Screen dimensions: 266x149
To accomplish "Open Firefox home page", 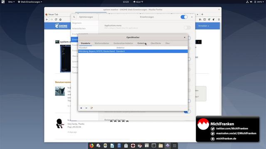I will [60, 19].
